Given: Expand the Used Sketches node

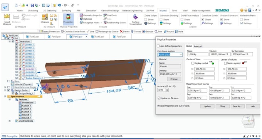Looking at the screenshot, I should point(10,121).
